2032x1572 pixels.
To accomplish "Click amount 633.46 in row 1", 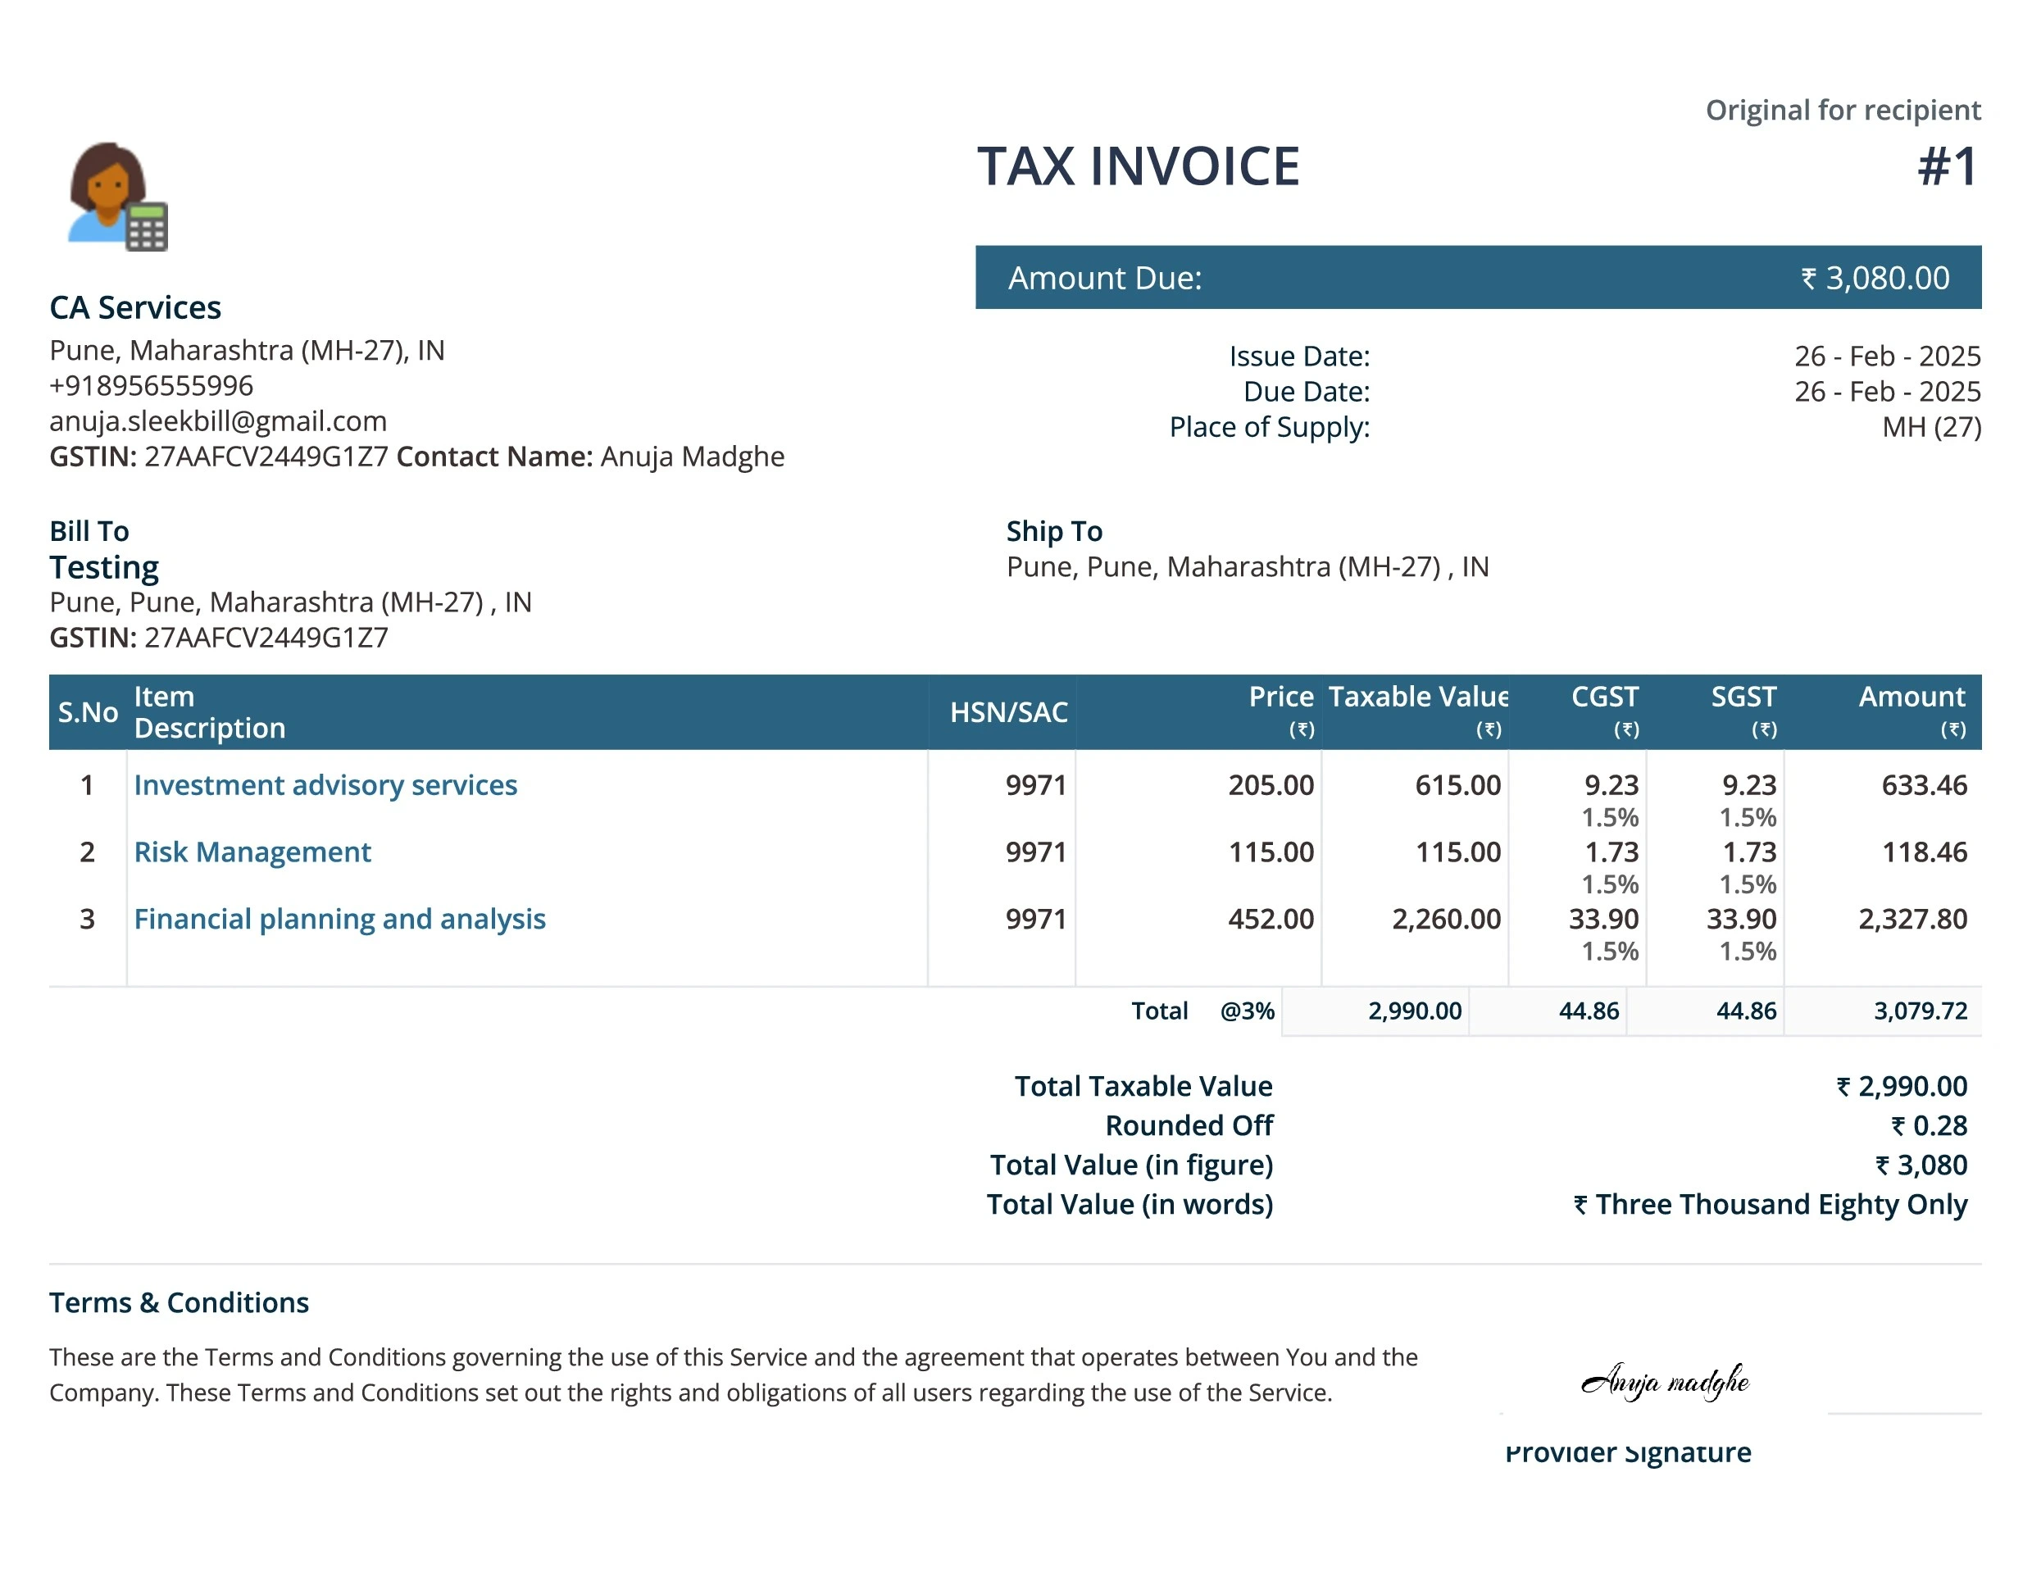I will point(1924,785).
